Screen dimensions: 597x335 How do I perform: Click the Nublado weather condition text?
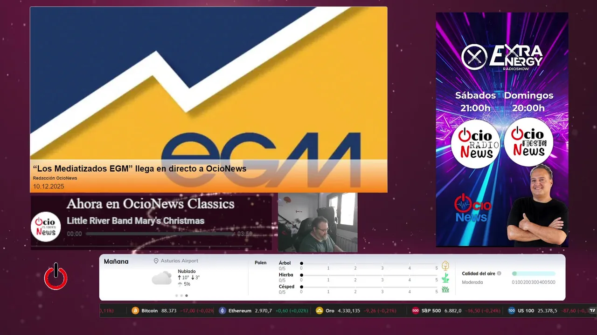coord(187,271)
